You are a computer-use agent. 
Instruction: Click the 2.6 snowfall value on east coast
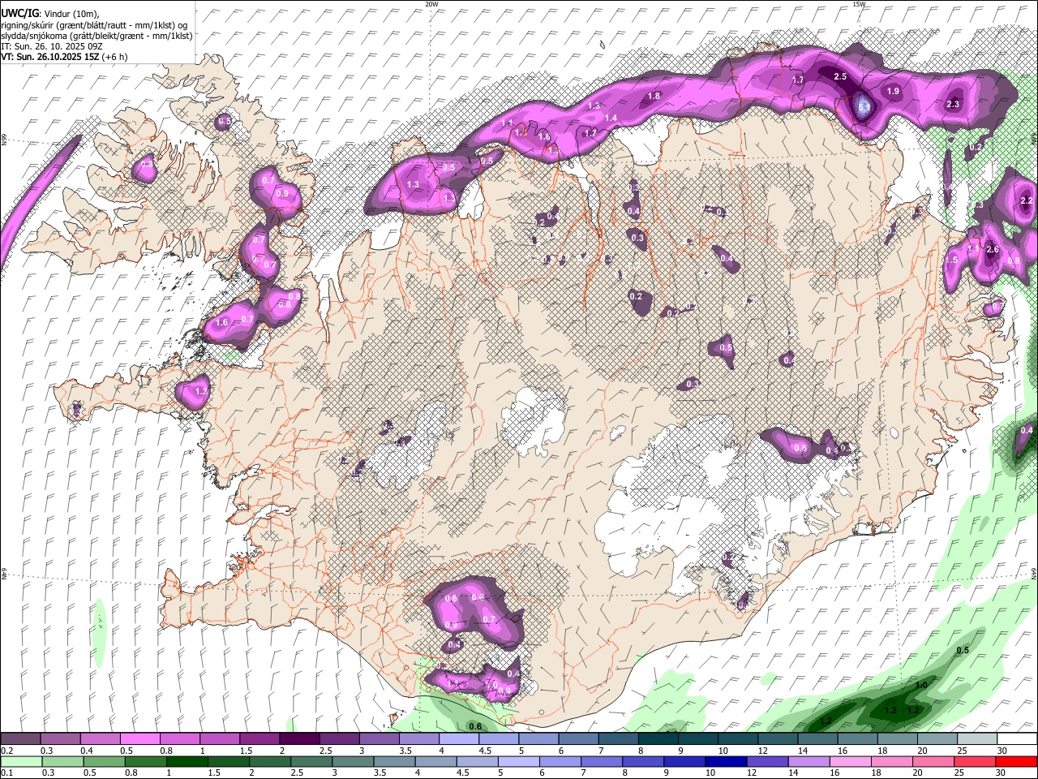click(992, 249)
